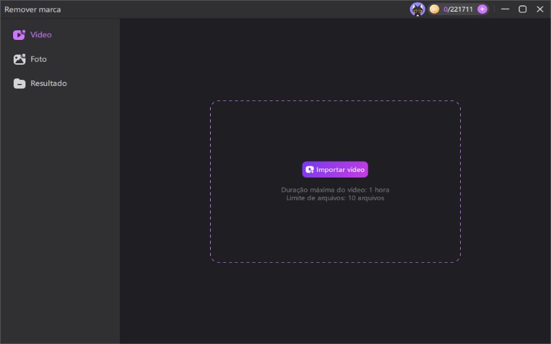
Task: Close the Remover marca window
Action: coord(540,9)
